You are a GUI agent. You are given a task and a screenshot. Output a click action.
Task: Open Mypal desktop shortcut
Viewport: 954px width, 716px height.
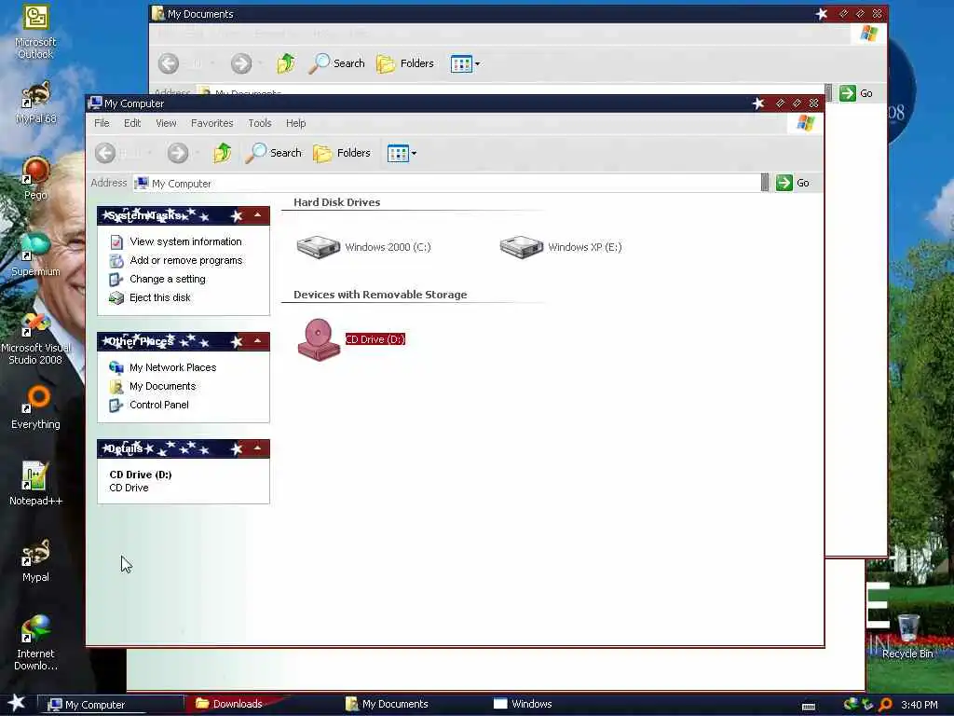point(35,560)
